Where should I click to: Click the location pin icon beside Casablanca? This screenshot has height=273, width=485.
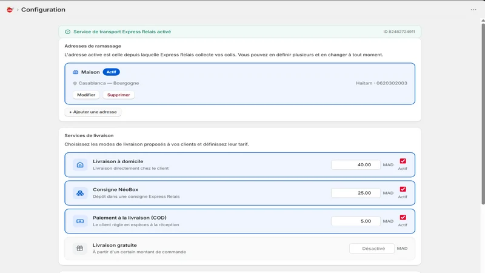click(x=75, y=83)
